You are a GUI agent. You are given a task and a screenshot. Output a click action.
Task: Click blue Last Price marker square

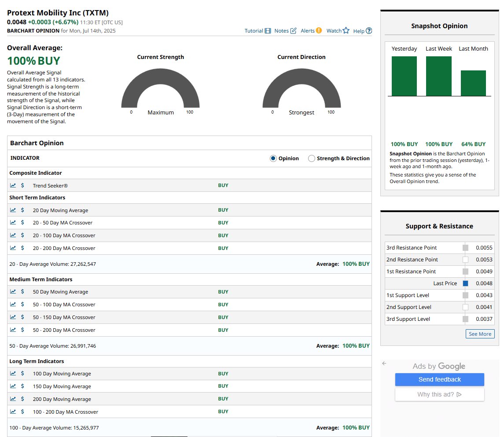coord(465,283)
